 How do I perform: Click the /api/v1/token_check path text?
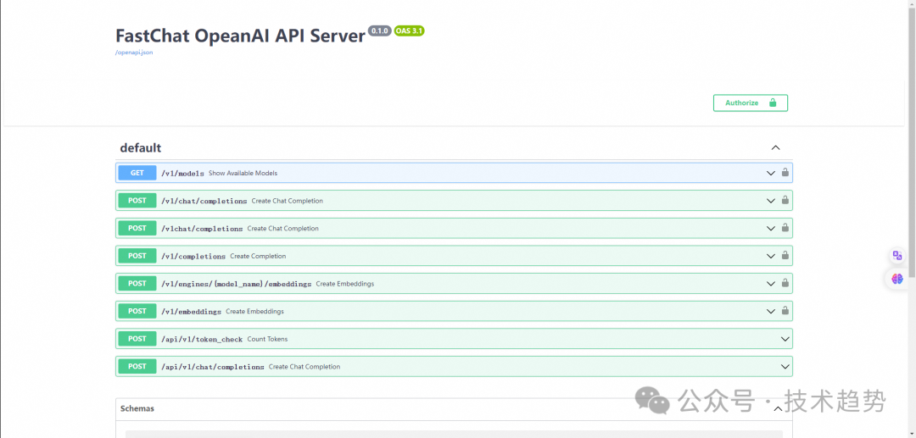(202, 339)
